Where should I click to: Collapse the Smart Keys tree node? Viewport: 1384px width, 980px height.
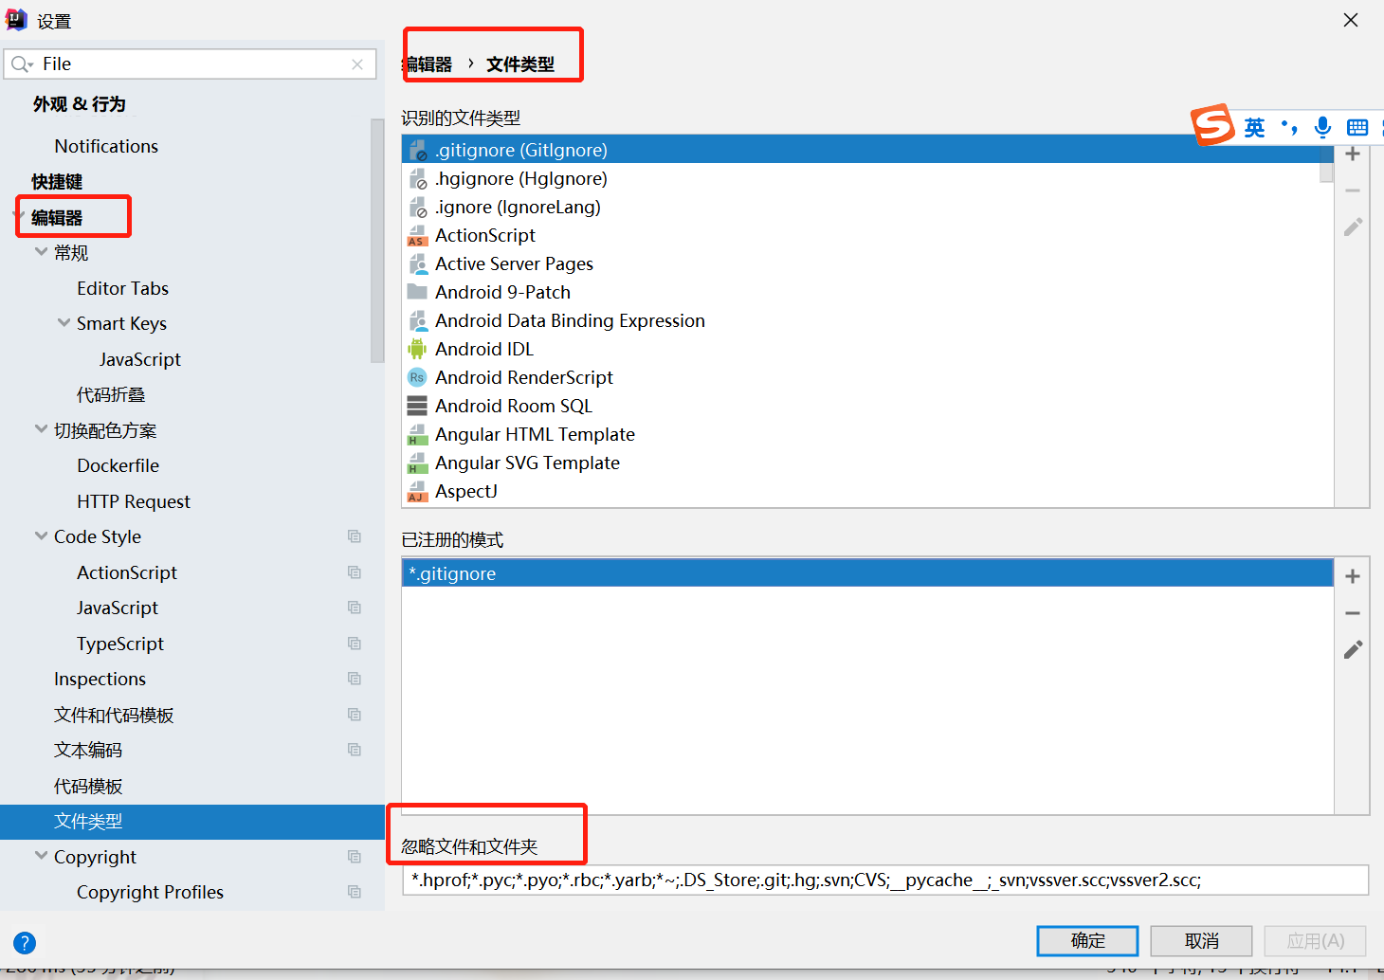coord(64,323)
